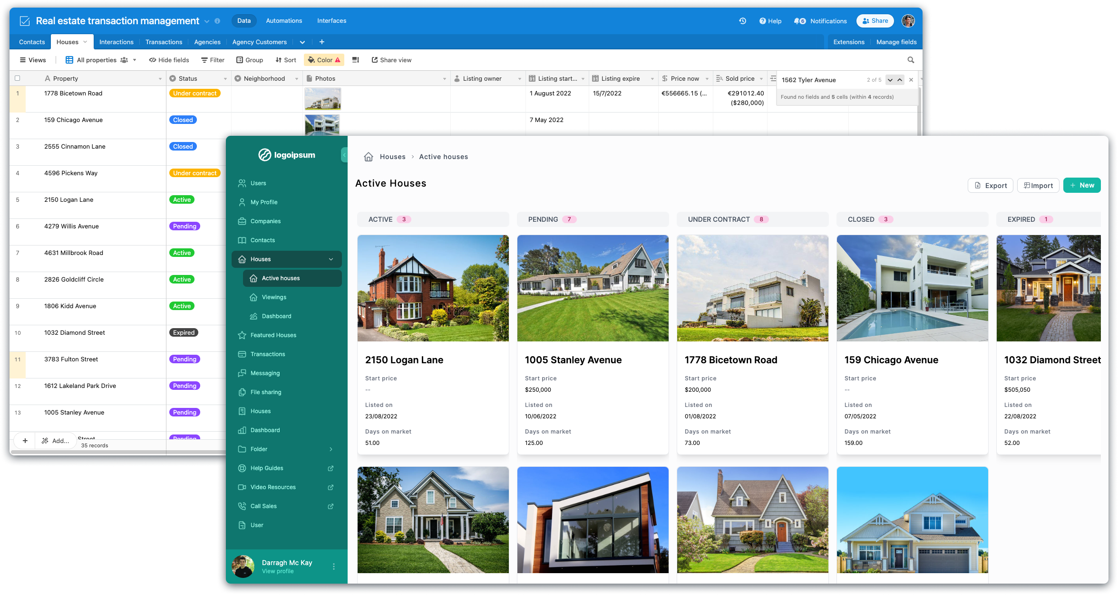Collapse the Houses section in the sidebar
The height and width of the screenshot is (595, 1118).
tap(331, 259)
